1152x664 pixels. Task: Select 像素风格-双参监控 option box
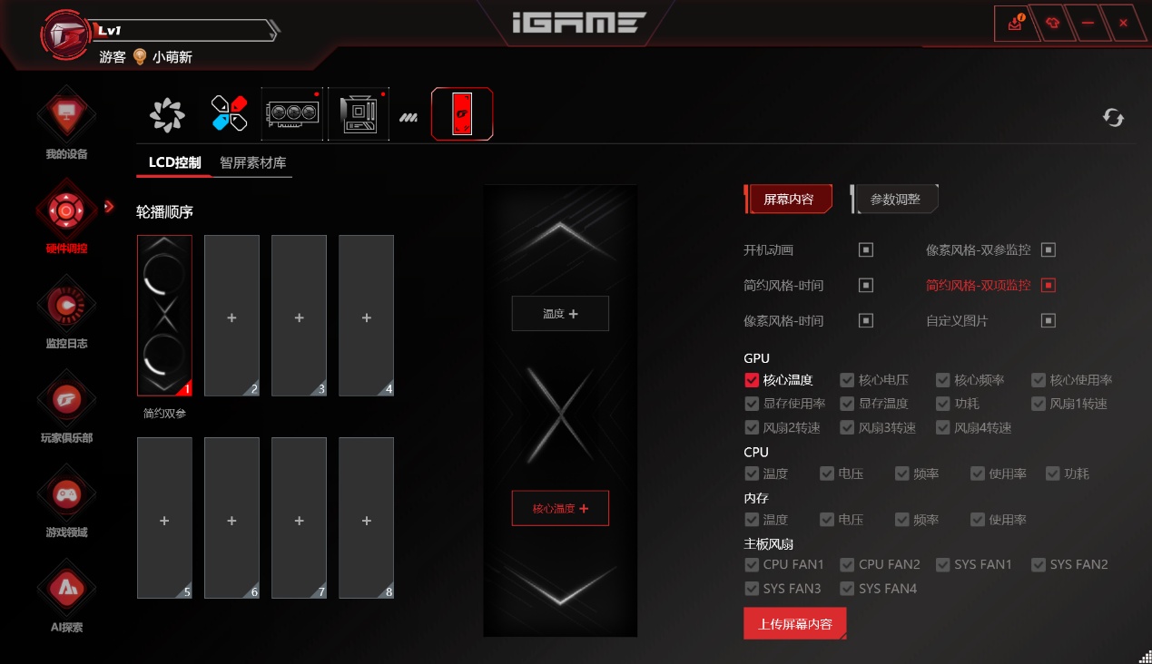(x=1049, y=249)
